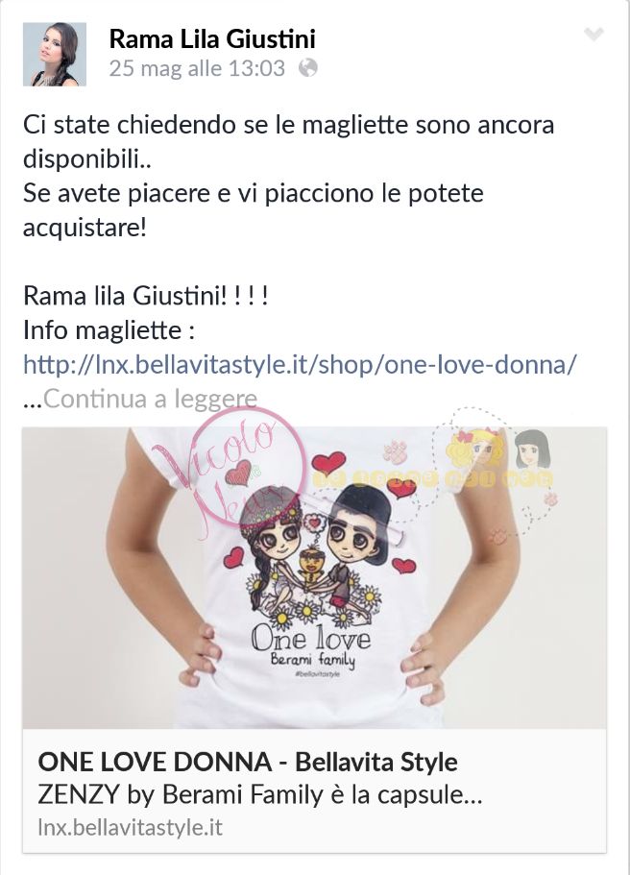Click the Berami family text on shirt
This screenshot has height=875, width=630.
point(312,661)
